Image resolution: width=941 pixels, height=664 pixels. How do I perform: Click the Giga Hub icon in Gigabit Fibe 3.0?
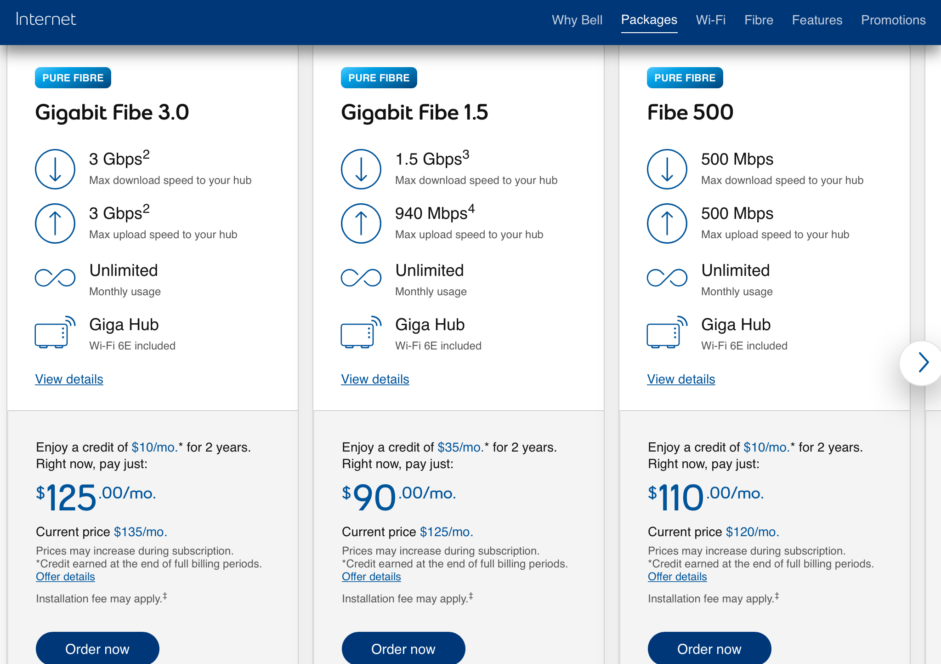[x=55, y=332]
